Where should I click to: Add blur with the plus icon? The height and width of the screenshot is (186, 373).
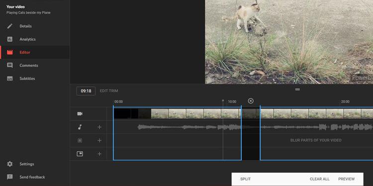tap(99, 140)
